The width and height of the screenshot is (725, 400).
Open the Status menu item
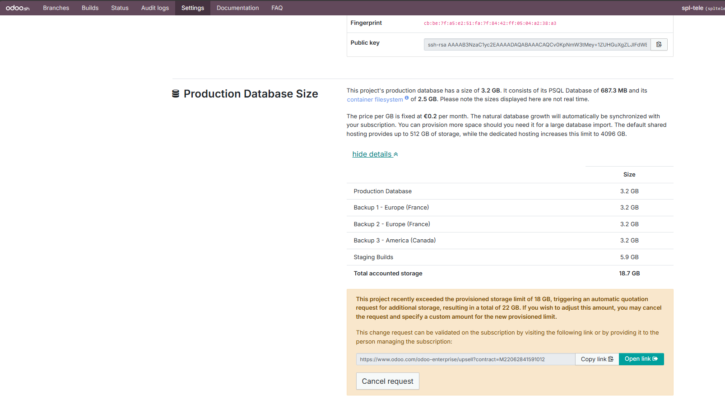click(x=120, y=8)
